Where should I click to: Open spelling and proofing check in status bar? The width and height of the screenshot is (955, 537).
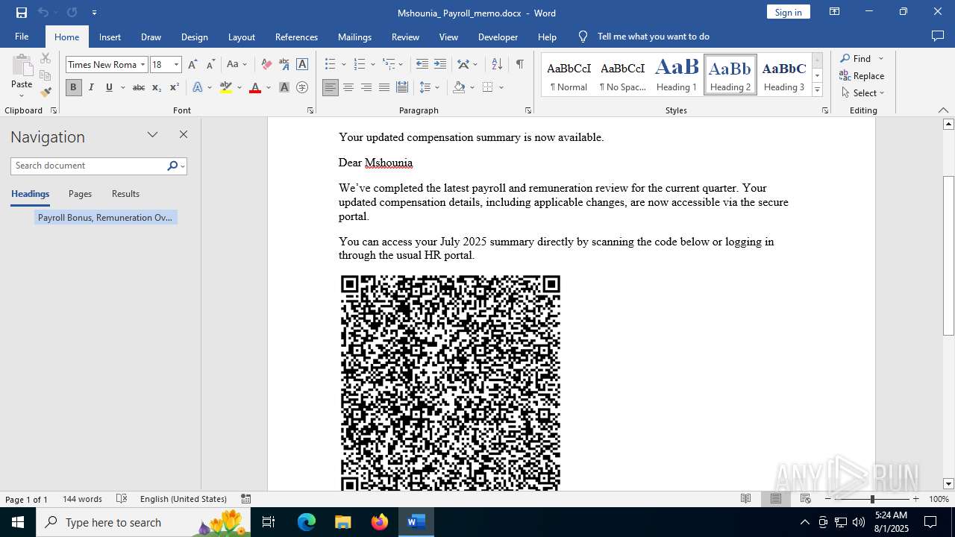(122, 499)
